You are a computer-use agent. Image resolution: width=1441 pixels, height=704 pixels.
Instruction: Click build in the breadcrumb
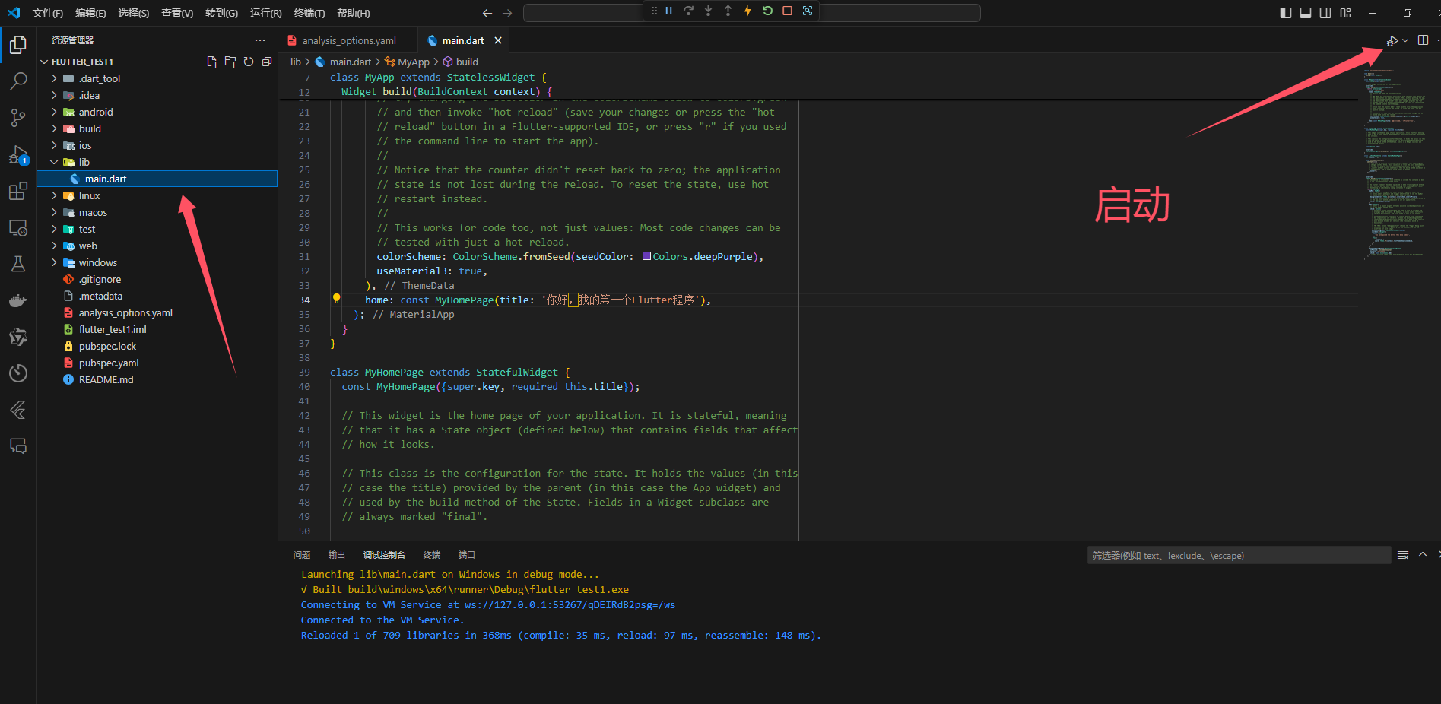467,62
